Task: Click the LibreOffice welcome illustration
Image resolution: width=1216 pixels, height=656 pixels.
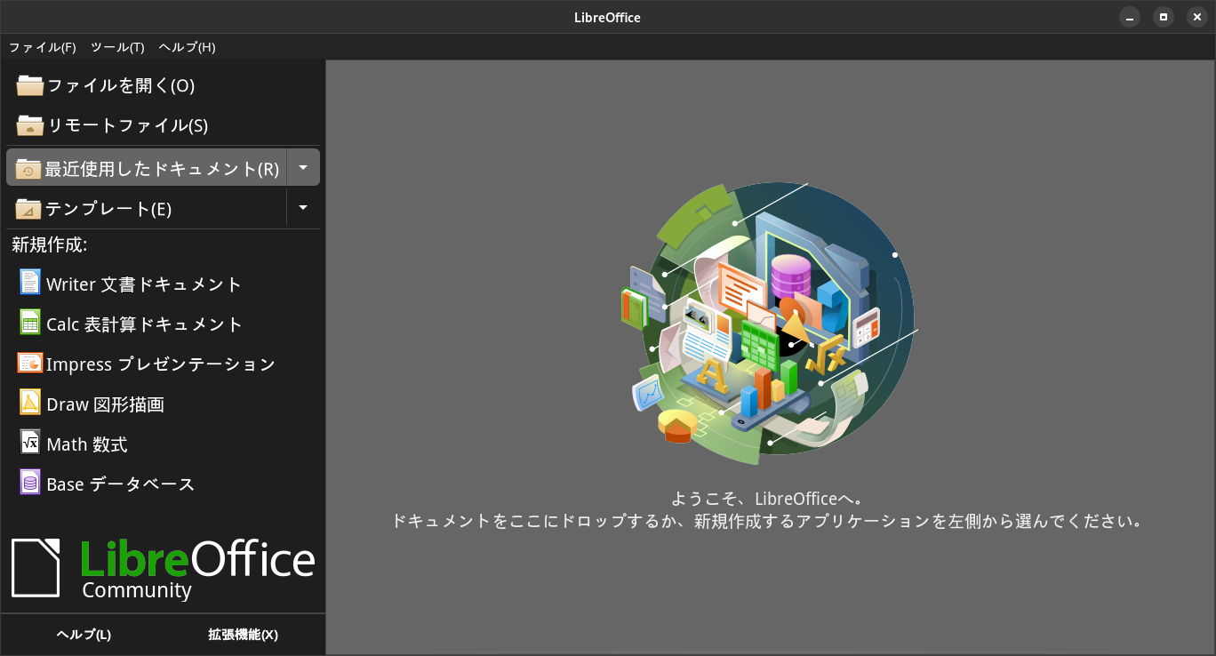Action: [769, 324]
